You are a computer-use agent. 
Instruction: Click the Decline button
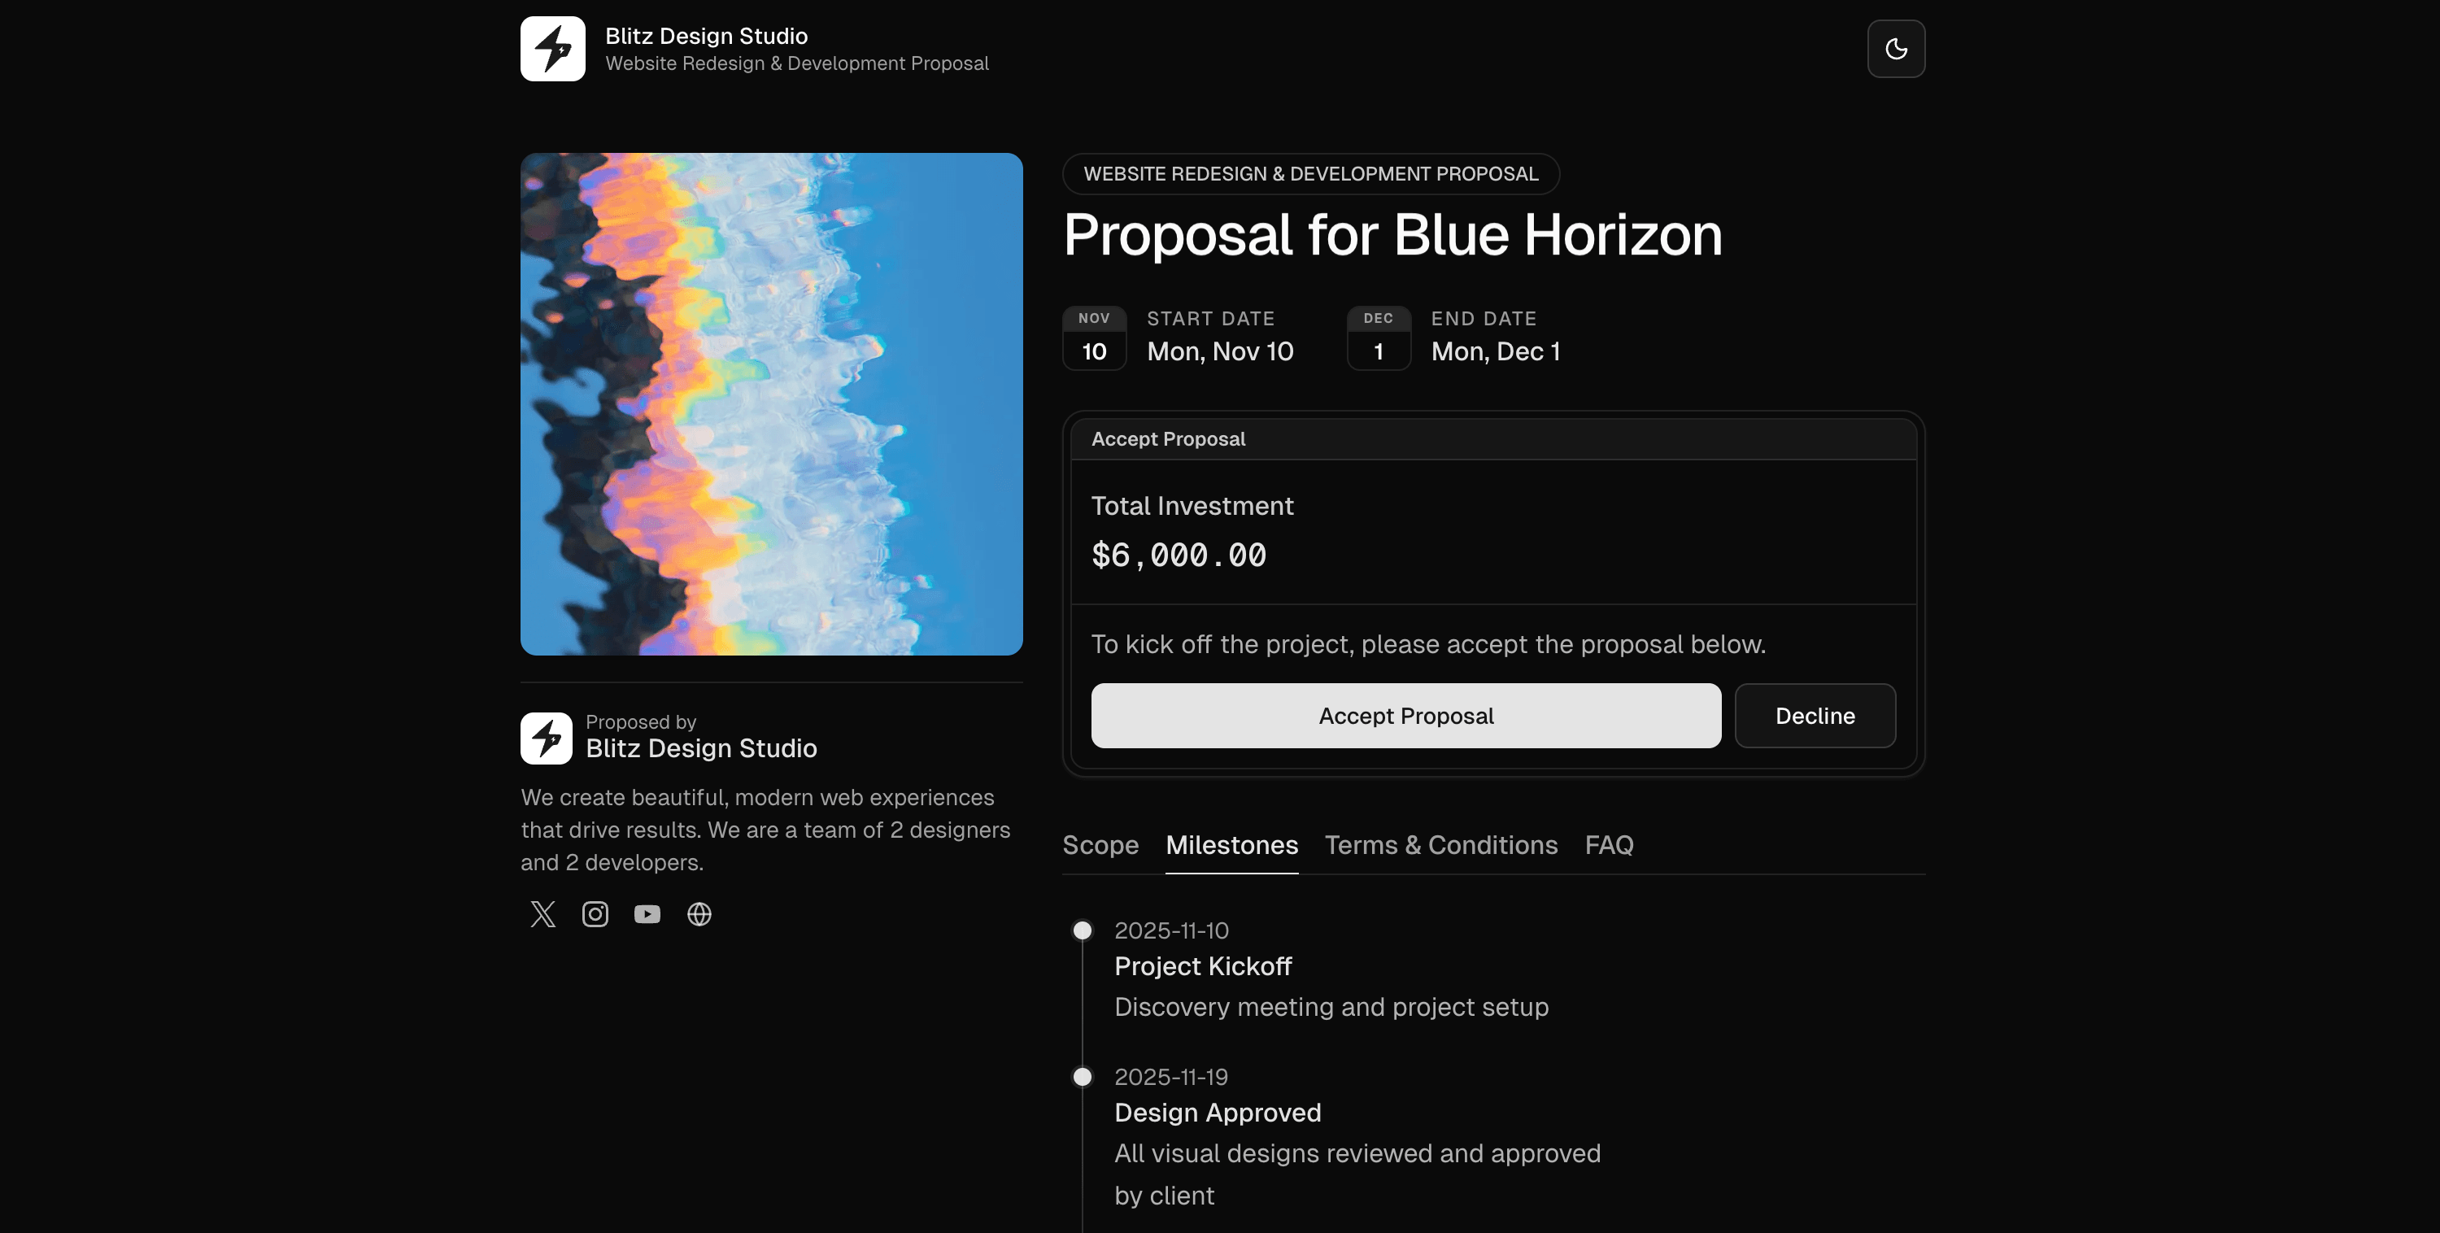[x=1814, y=716]
